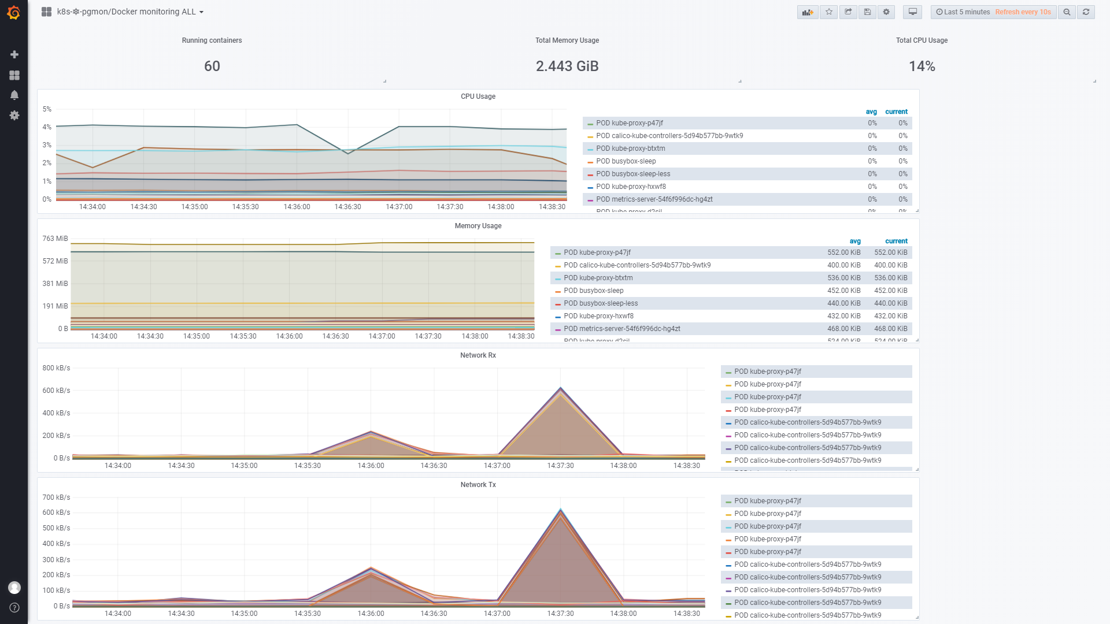Sort CPU Usage legend by current column
The image size is (1110, 624).
coord(896,112)
